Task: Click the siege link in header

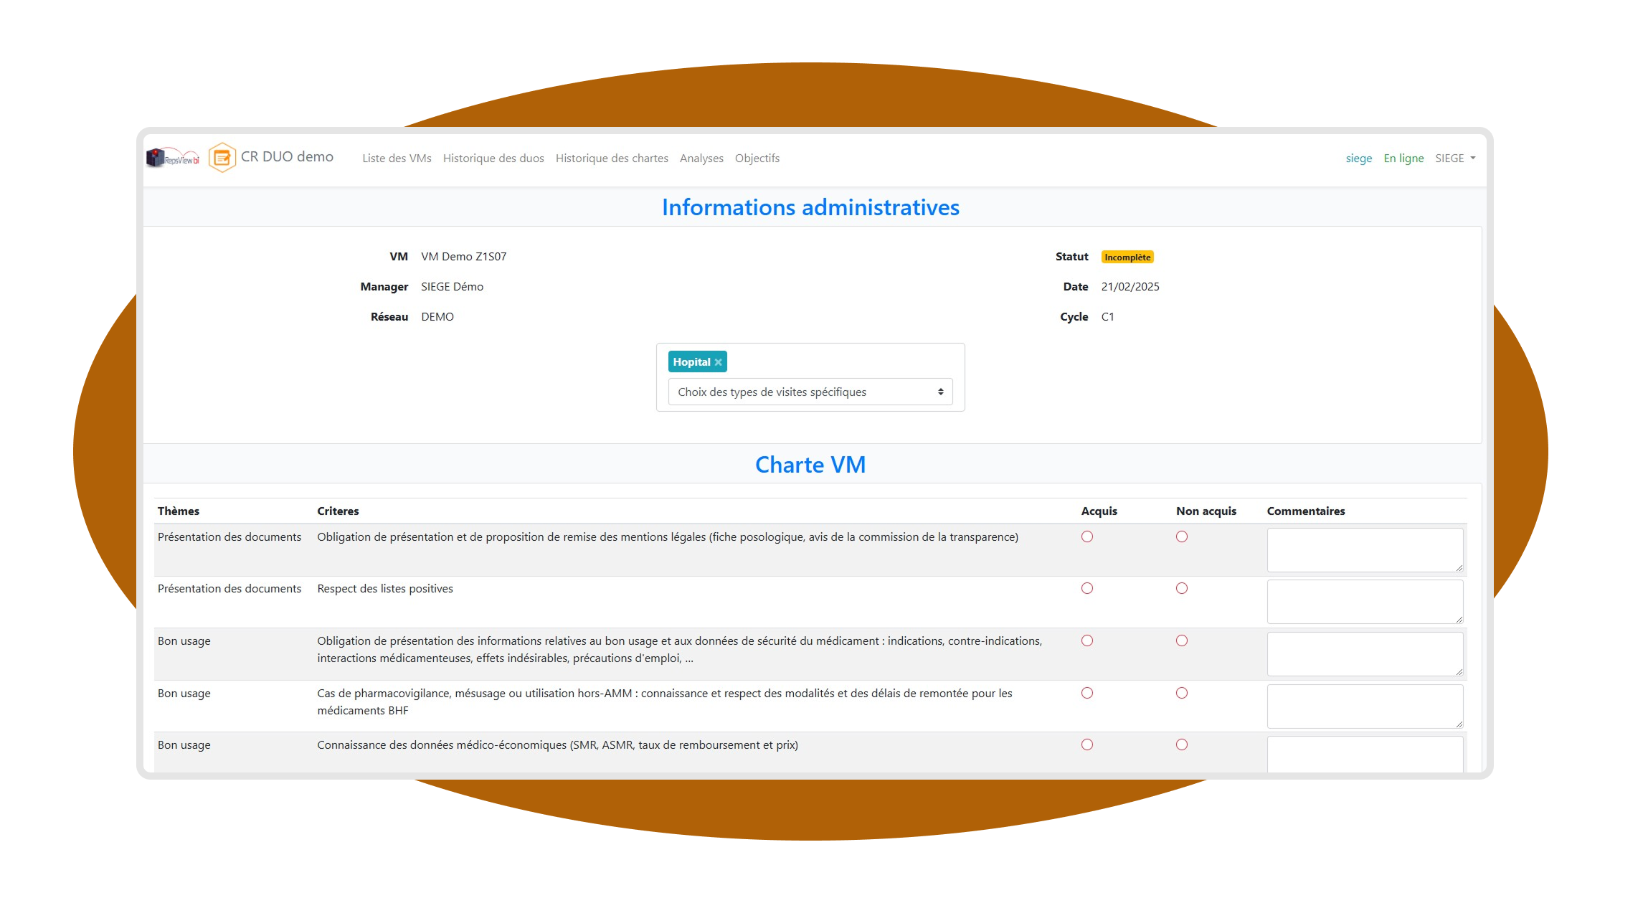Action: [1358, 159]
